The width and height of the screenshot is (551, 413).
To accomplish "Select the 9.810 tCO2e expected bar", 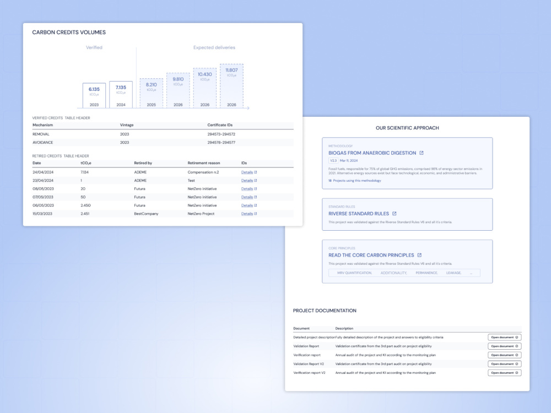I will tap(178, 90).
